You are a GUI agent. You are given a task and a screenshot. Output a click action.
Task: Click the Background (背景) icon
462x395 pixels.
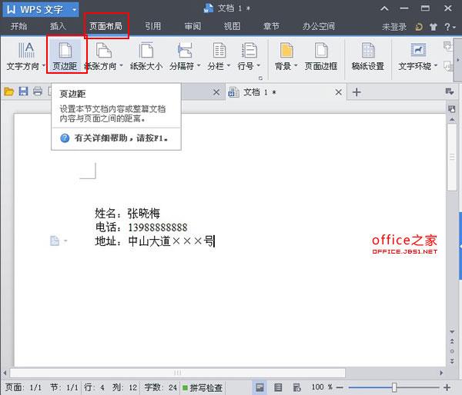pyautogui.click(x=286, y=50)
